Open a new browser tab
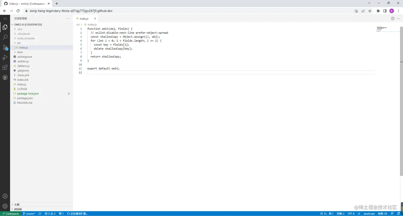Screen dimensions: 403x216 (57, 3)
